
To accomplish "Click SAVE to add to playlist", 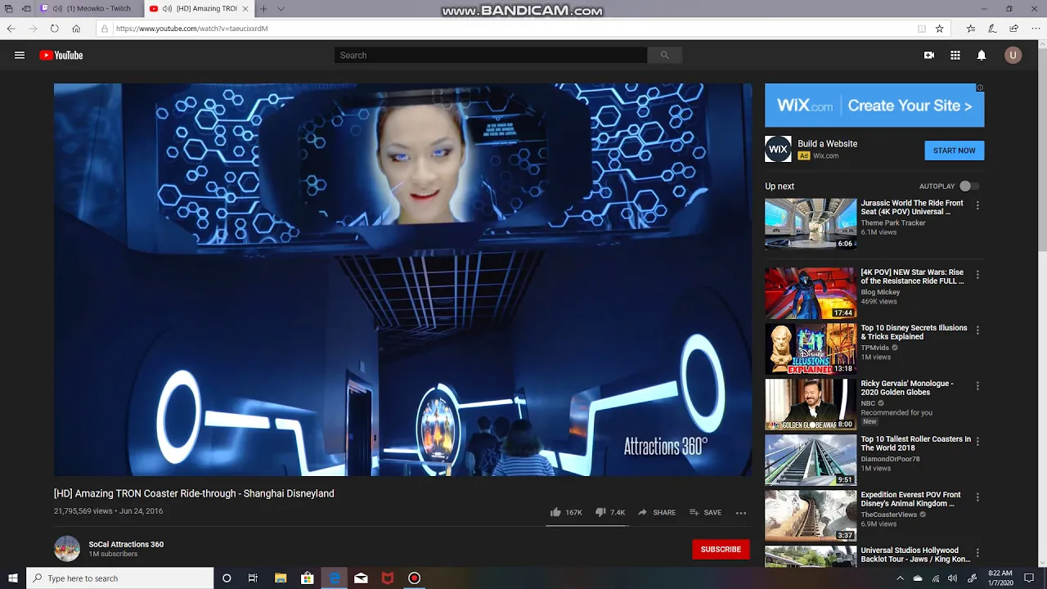I will point(705,513).
